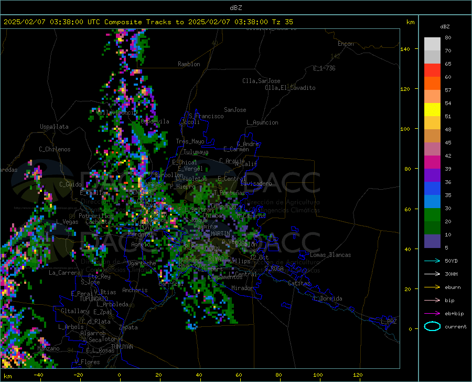Click the -40 km horizontal axis tick
Viewport: 472px width, 382px height.
tap(38, 375)
